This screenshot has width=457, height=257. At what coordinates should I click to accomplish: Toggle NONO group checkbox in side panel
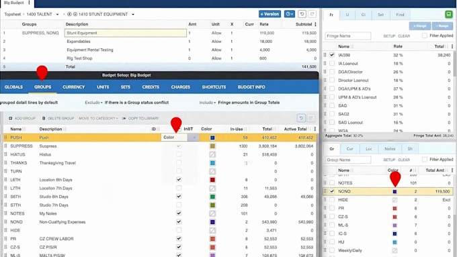(x=332, y=191)
